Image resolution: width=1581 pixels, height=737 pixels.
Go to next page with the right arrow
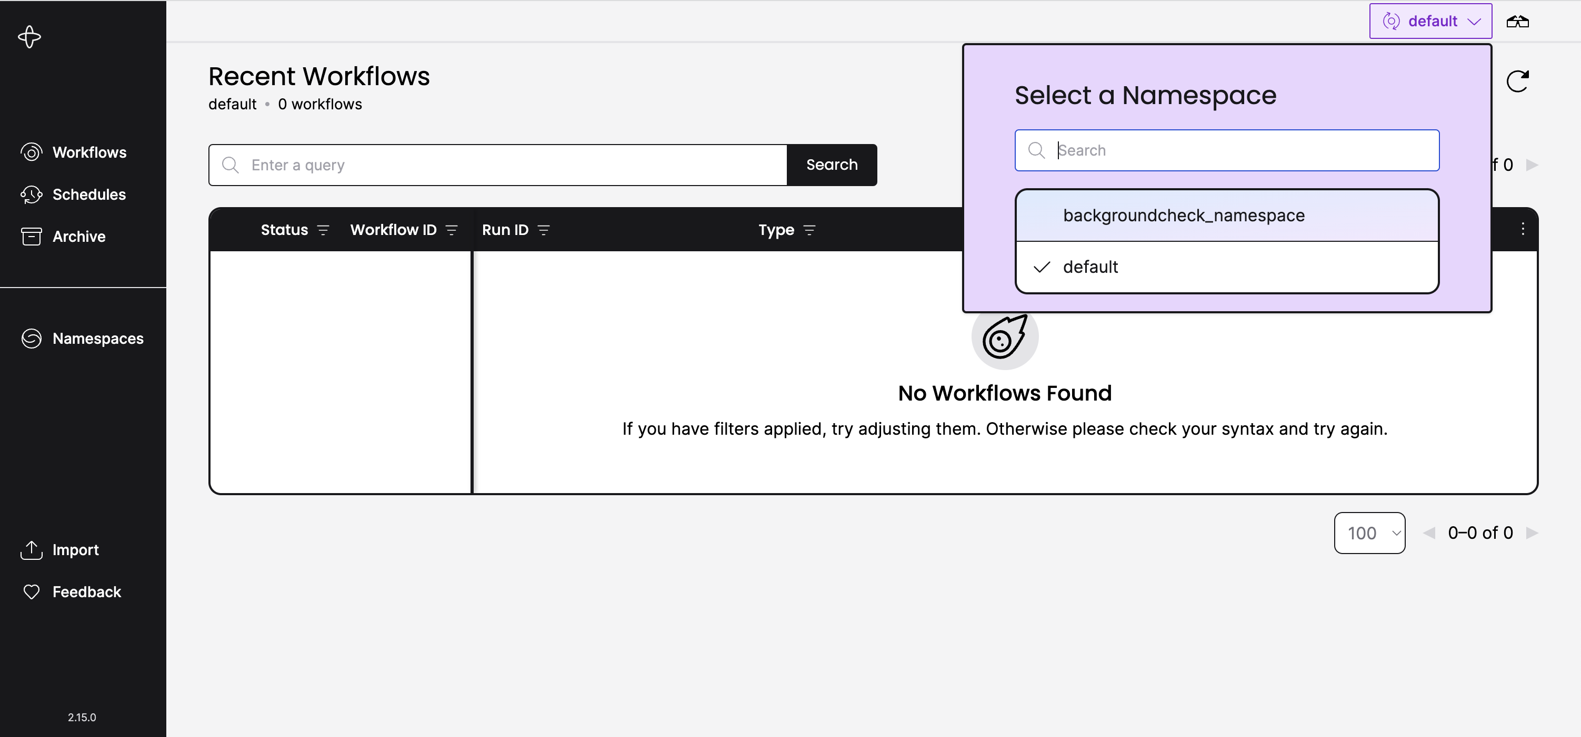coord(1533,533)
